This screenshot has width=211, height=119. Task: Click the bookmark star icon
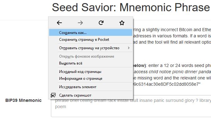[x=122, y=23]
